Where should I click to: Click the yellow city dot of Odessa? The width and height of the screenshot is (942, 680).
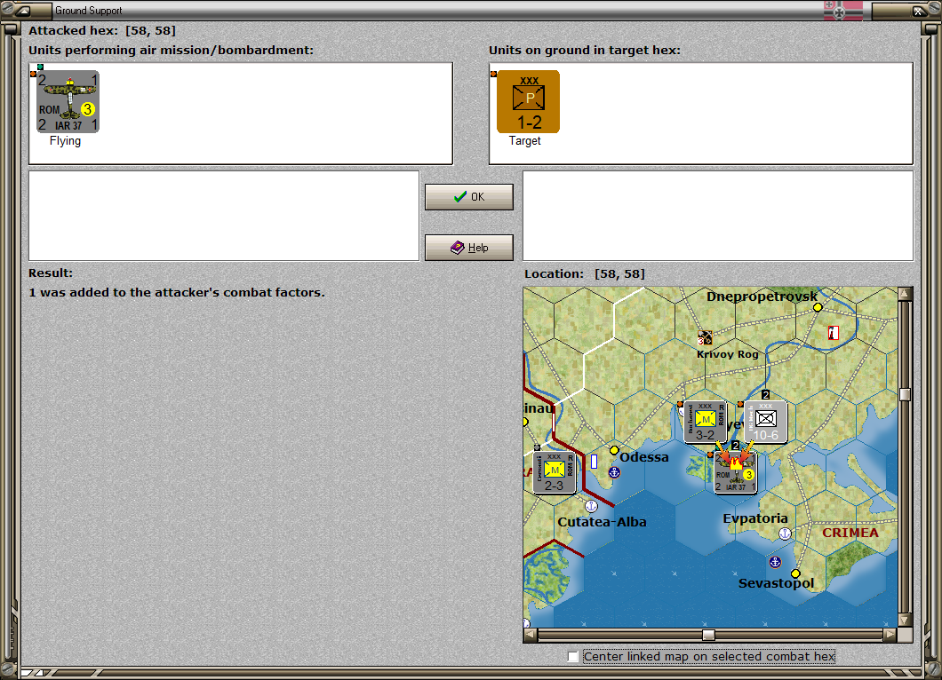click(614, 450)
